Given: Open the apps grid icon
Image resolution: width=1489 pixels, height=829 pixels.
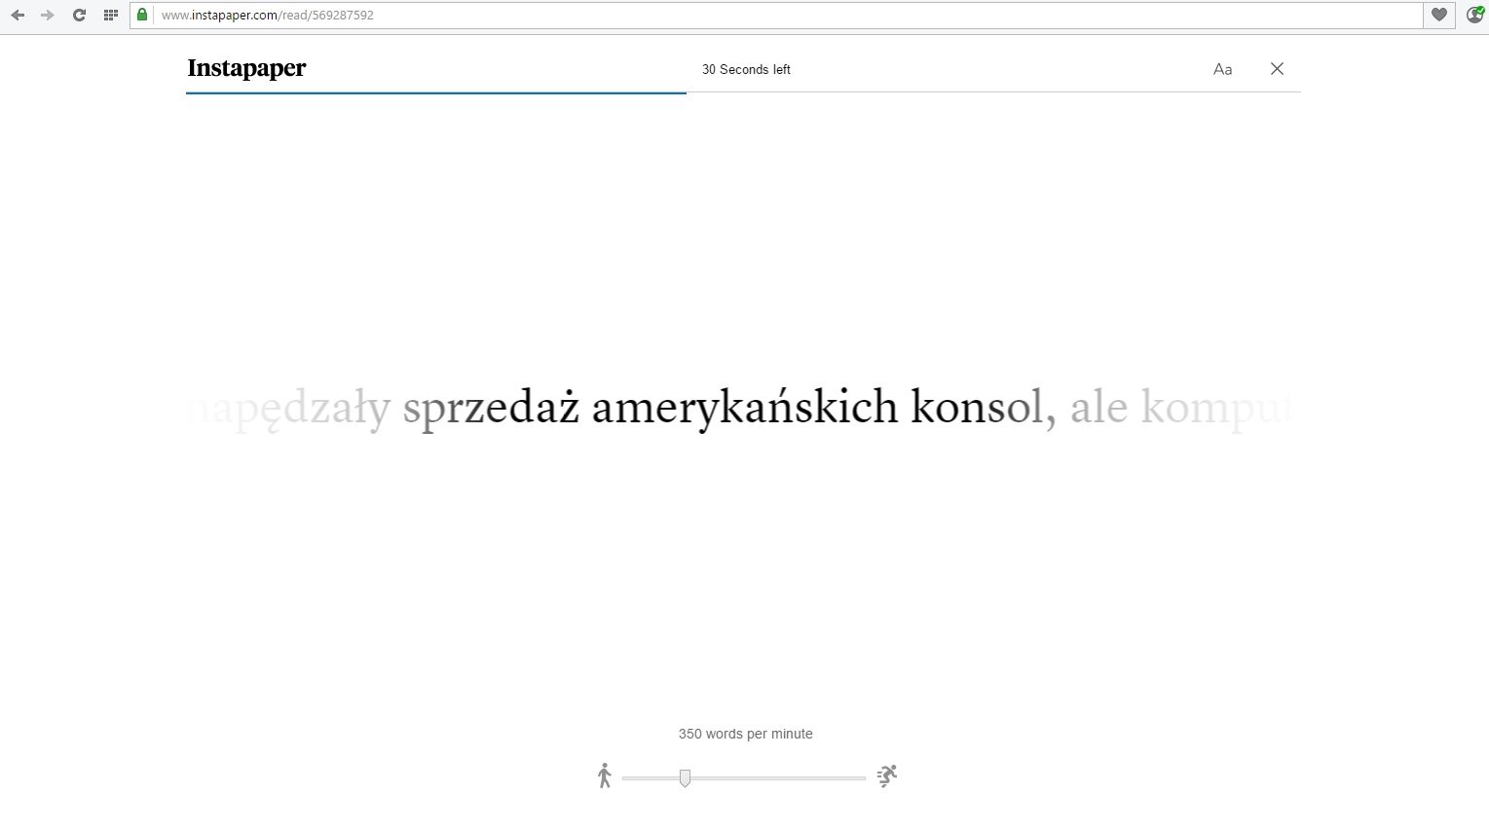Looking at the screenshot, I should coord(111,15).
